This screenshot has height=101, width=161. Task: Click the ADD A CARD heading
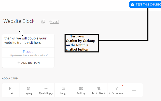pos(10,78)
